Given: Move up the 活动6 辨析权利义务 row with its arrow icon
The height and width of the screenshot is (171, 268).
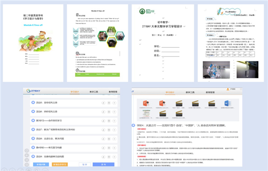Looking at the screenshot, I should [x=114, y=112].
